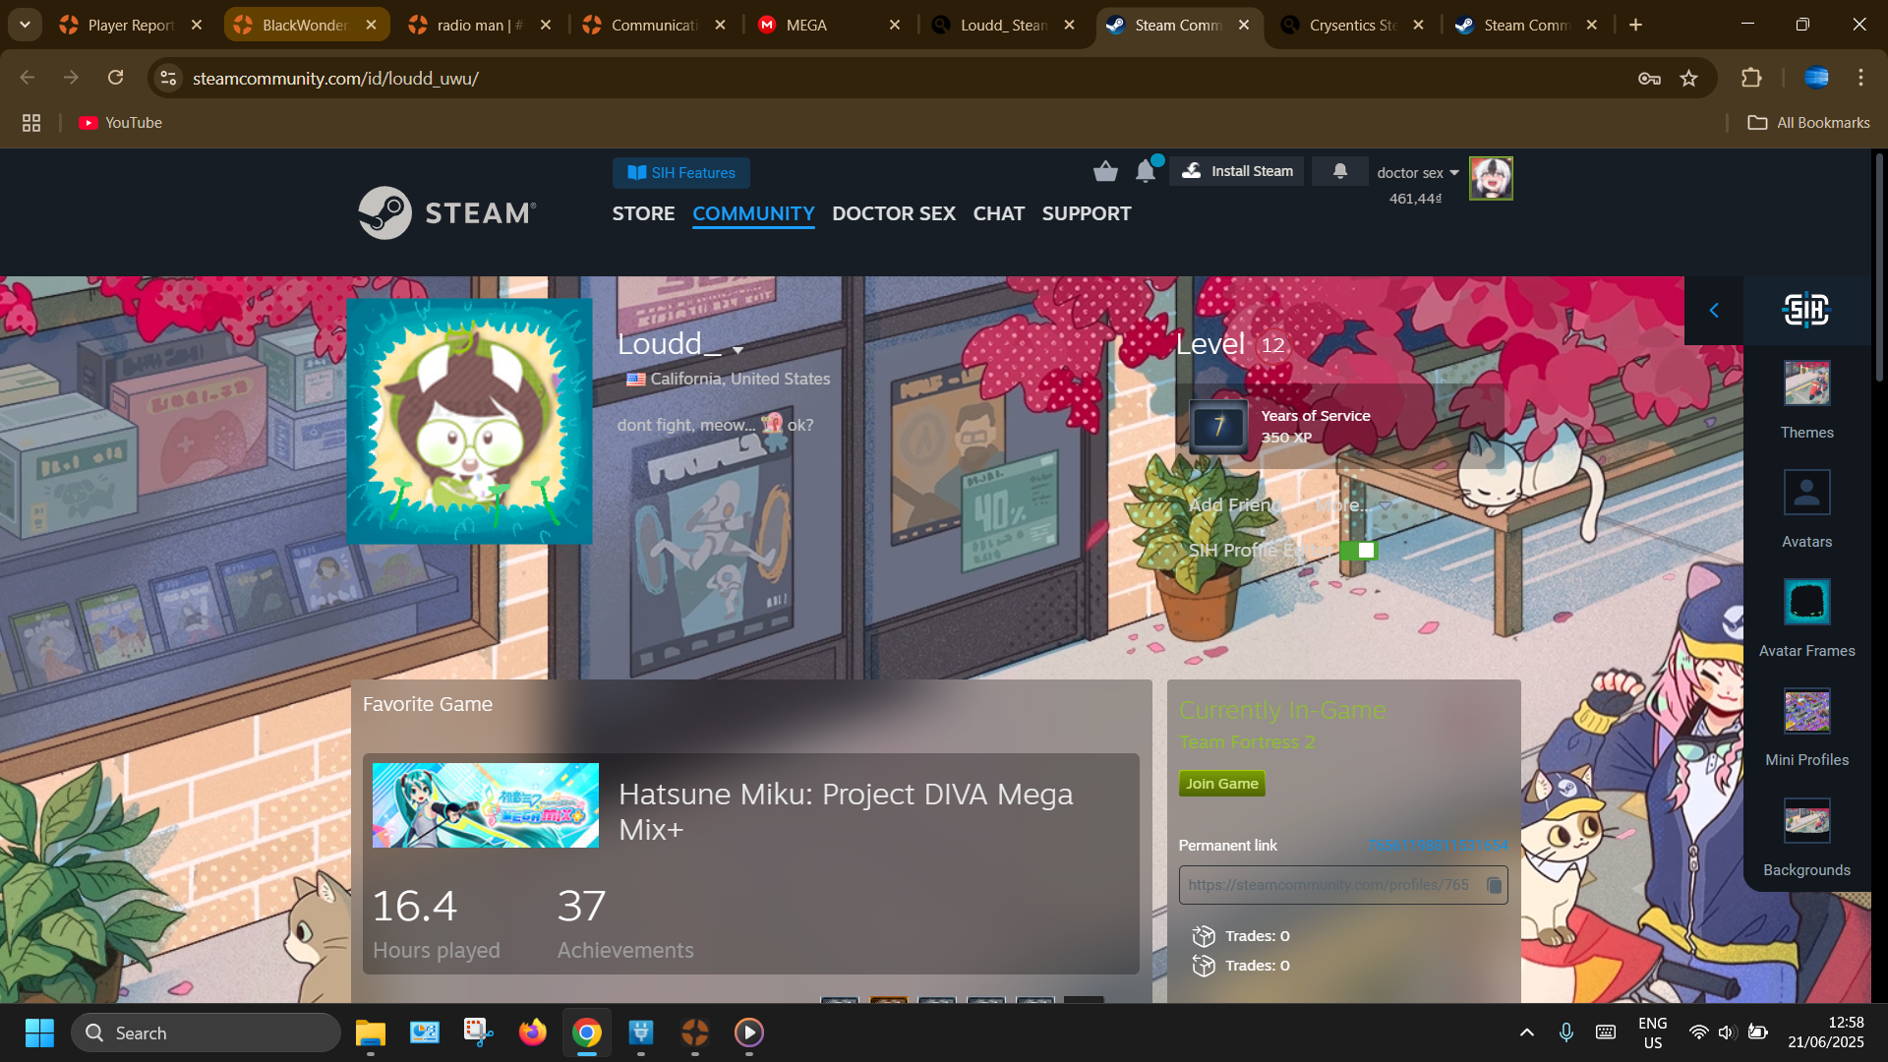Expand the Loudd_ name history dropdown

737,350
